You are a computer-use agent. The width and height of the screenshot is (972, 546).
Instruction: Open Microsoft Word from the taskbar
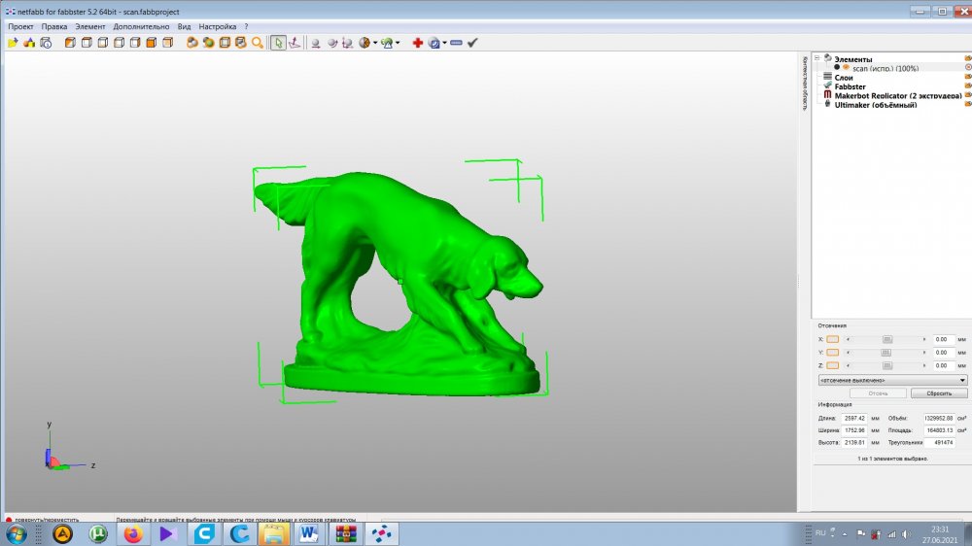point(309,533)
